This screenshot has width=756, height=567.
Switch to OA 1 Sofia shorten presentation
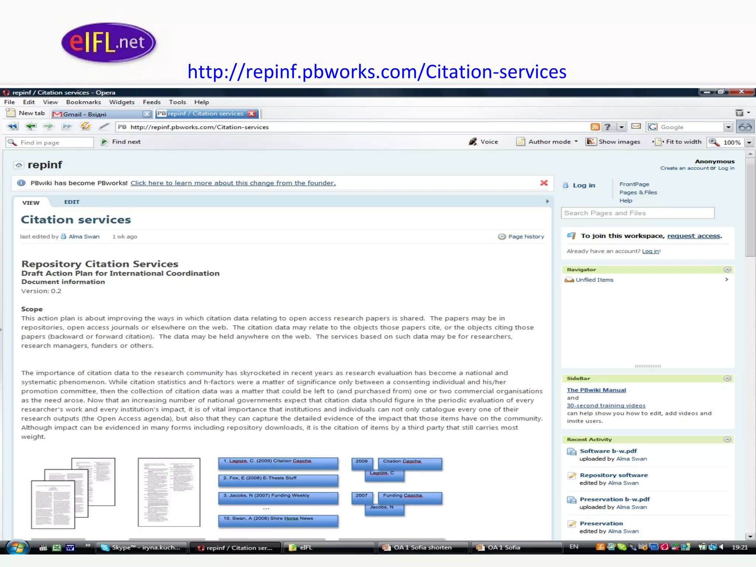tap(423, 548)
